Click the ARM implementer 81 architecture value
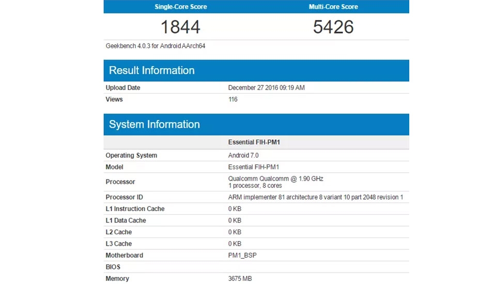 315,197
